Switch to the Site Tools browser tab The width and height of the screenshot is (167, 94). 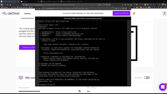[30, 2]
